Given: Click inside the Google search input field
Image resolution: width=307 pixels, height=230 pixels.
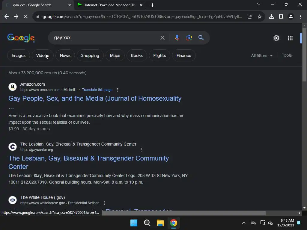Looking at the screenshot, I should point(106,38).
